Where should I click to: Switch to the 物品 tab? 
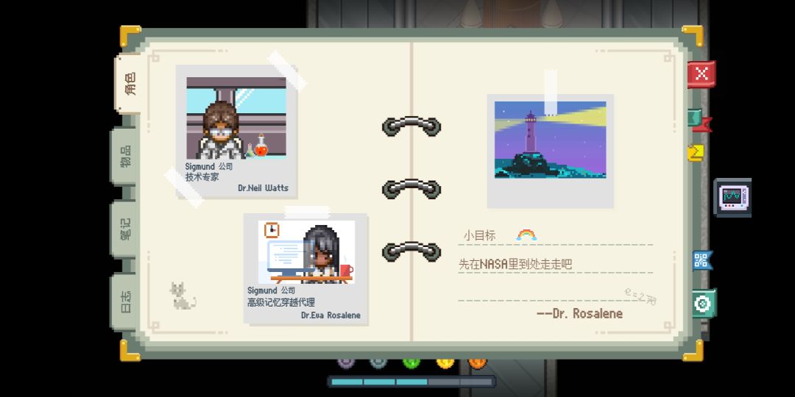pyautogui.click(x=124, y=155)
